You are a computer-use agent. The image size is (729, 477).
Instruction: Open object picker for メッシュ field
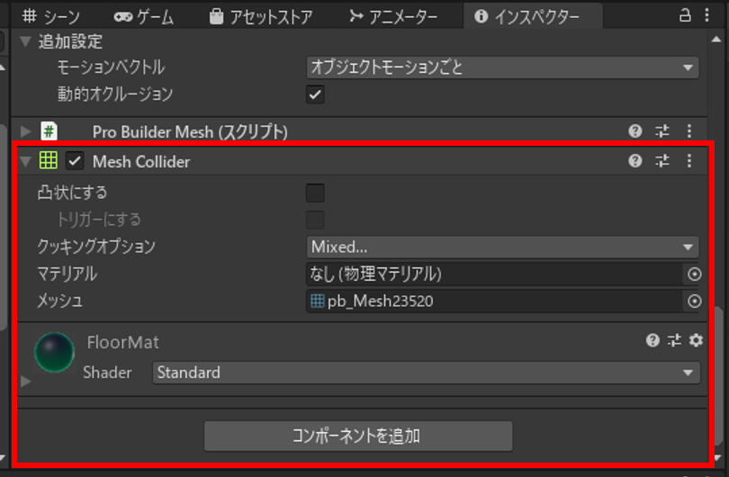(694, 301)
